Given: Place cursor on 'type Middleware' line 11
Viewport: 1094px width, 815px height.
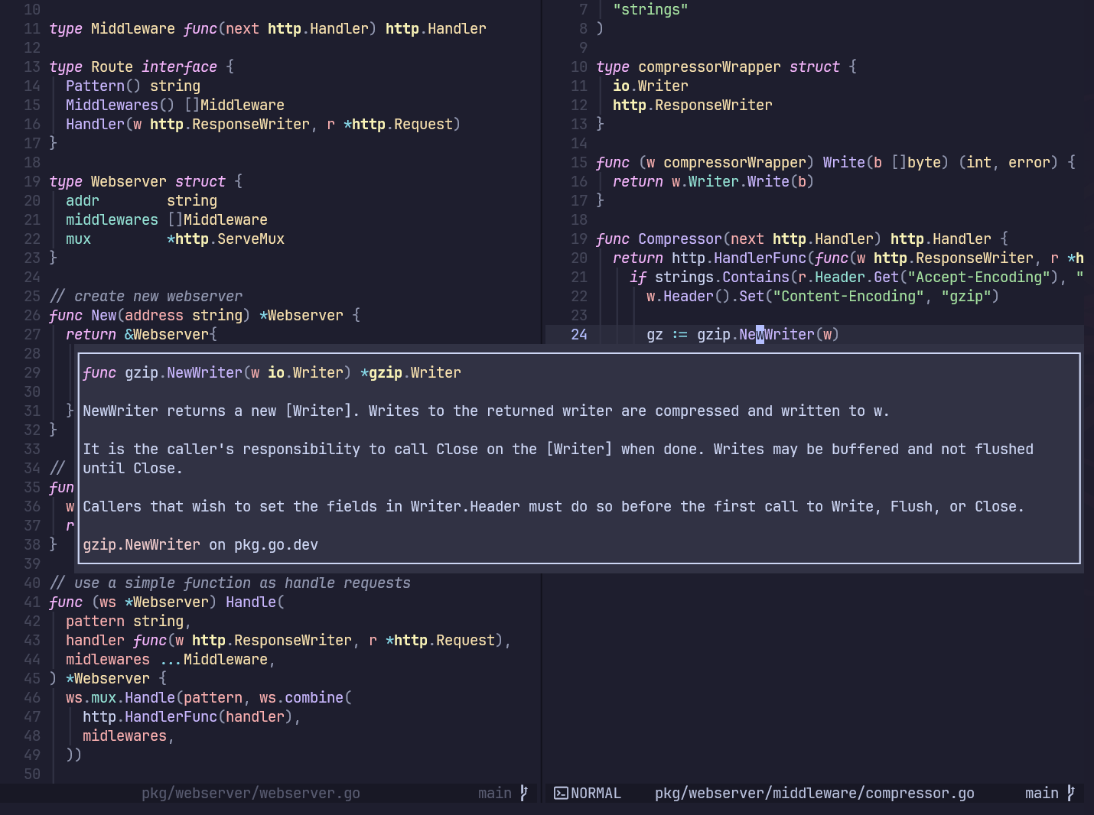Looking at the screenshot, I should point(268,28).
